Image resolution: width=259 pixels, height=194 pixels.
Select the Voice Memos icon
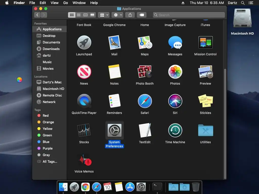[x=85, y=160]
